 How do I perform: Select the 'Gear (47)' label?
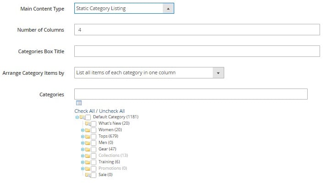107,149
